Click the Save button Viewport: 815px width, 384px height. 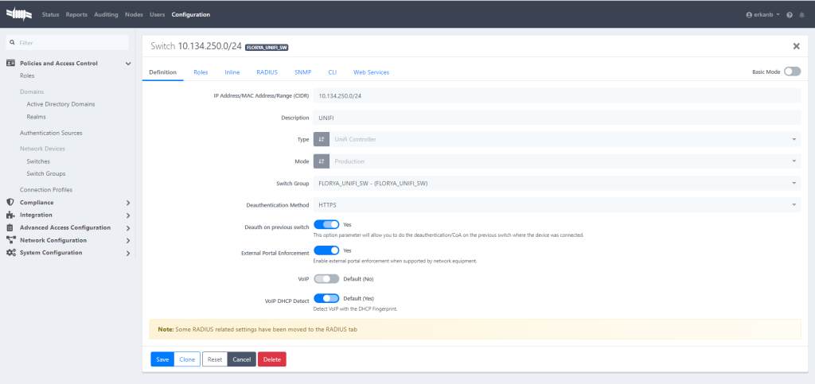pyautogui.click(x=162, y=359)
